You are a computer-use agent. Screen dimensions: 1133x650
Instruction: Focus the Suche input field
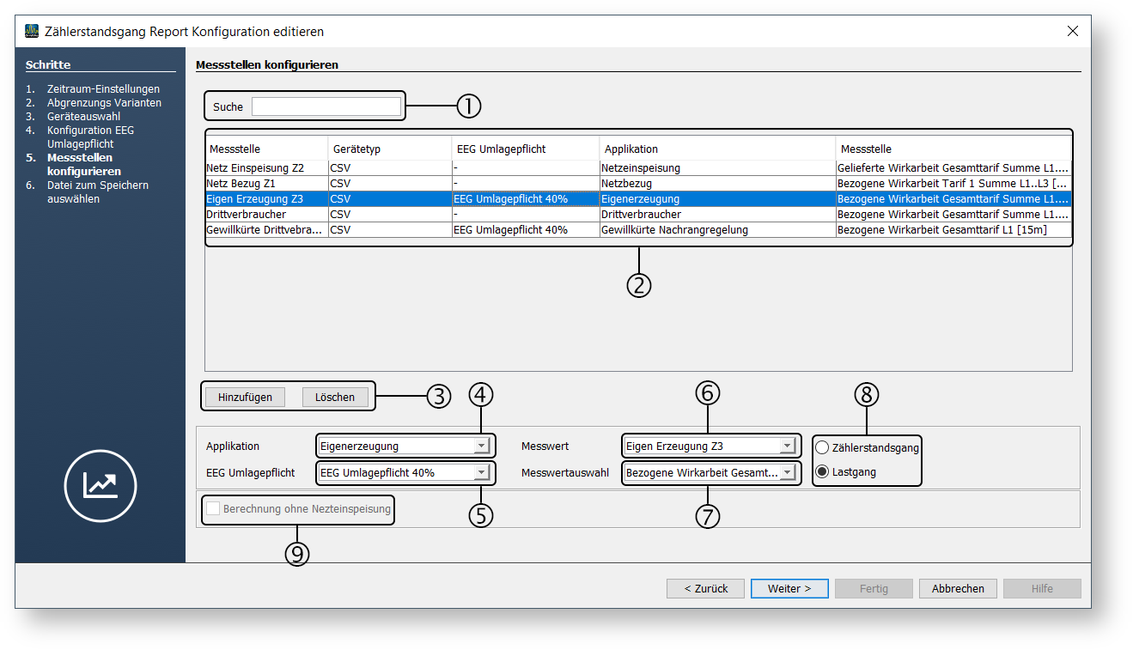[326, 106]
